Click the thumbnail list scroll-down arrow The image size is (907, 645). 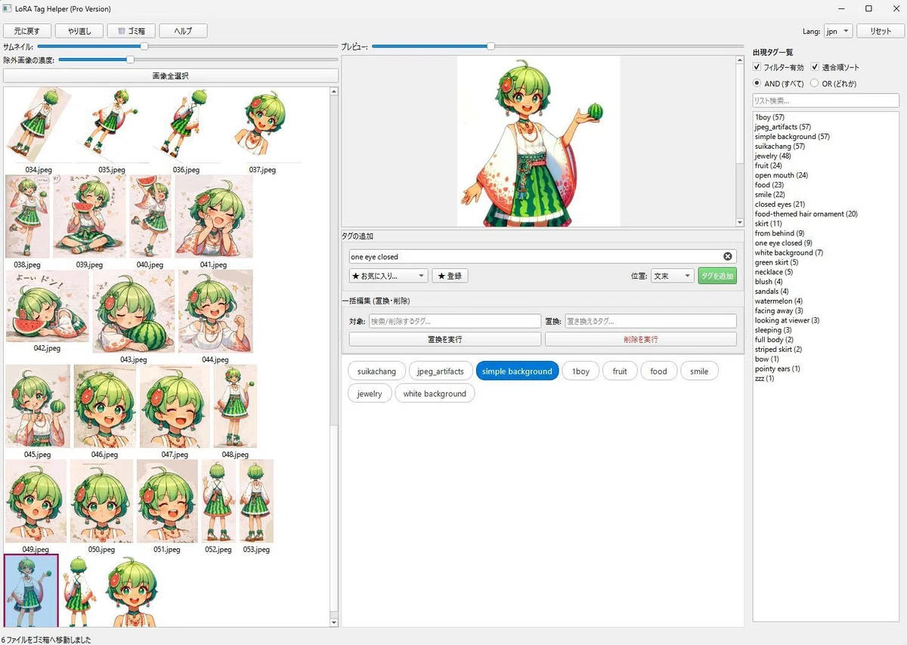coord(334,622)
